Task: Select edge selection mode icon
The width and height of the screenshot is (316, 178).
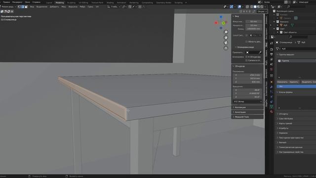Action: pos(23,6)
